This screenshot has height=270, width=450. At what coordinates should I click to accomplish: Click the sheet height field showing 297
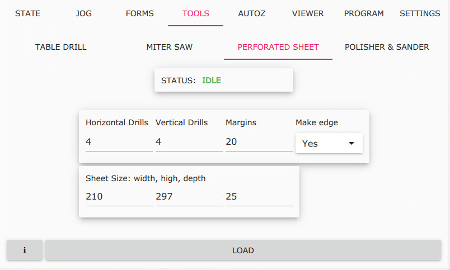click(x=189, y=197)
